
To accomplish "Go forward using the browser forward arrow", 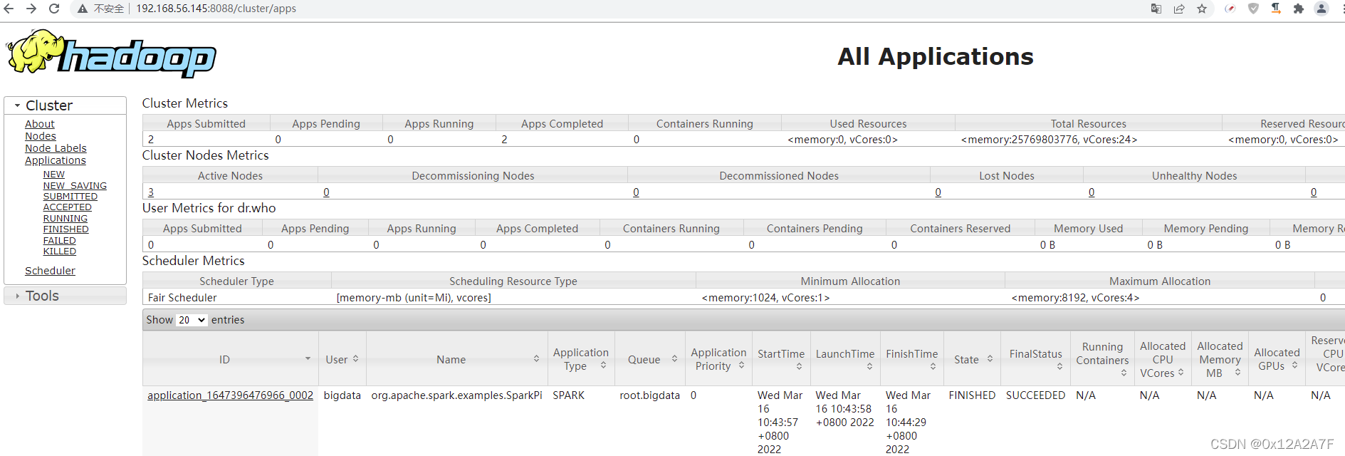I will [31, 9].
